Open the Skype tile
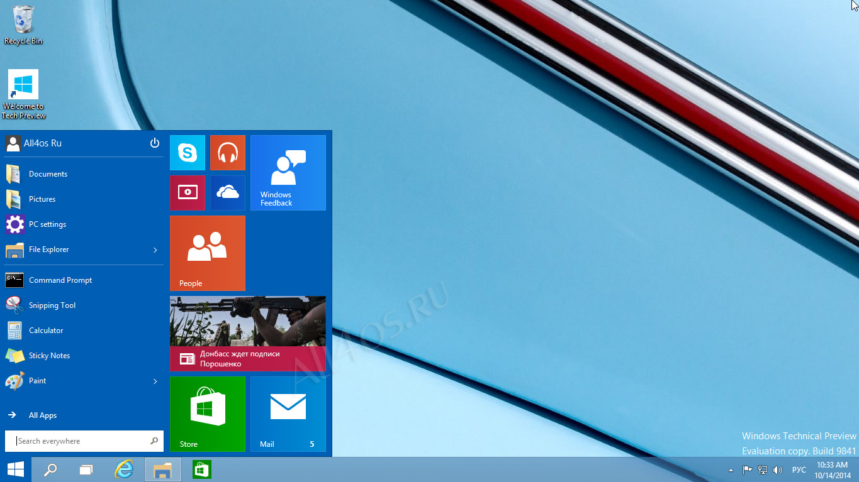859x482 pixels. click(188, 153)
